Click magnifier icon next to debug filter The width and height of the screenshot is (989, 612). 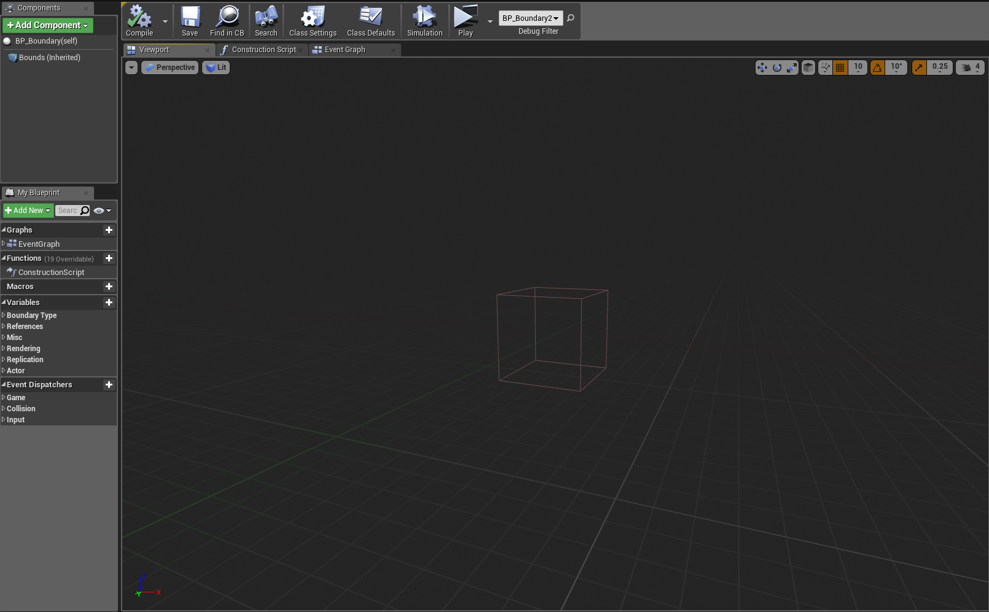click(571, 18)
